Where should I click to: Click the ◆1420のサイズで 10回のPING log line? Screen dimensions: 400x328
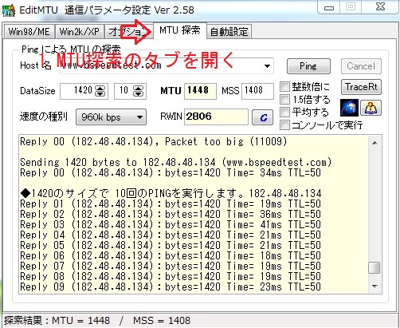coord(171,193)
